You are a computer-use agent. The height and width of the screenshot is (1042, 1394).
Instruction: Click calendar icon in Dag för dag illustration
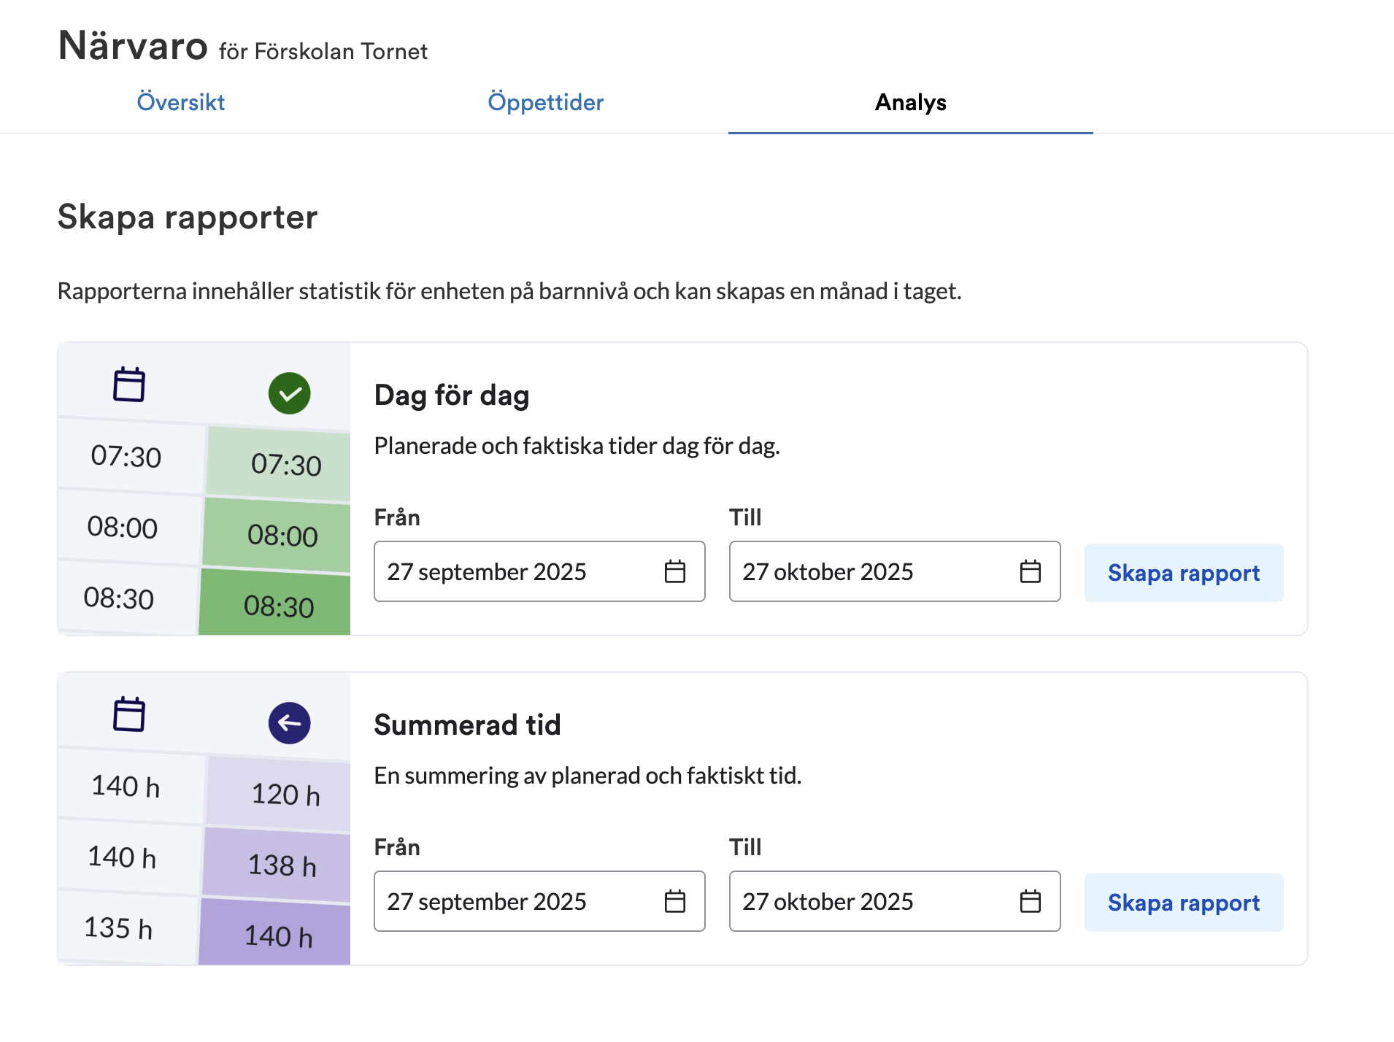[x=129, y=385]
